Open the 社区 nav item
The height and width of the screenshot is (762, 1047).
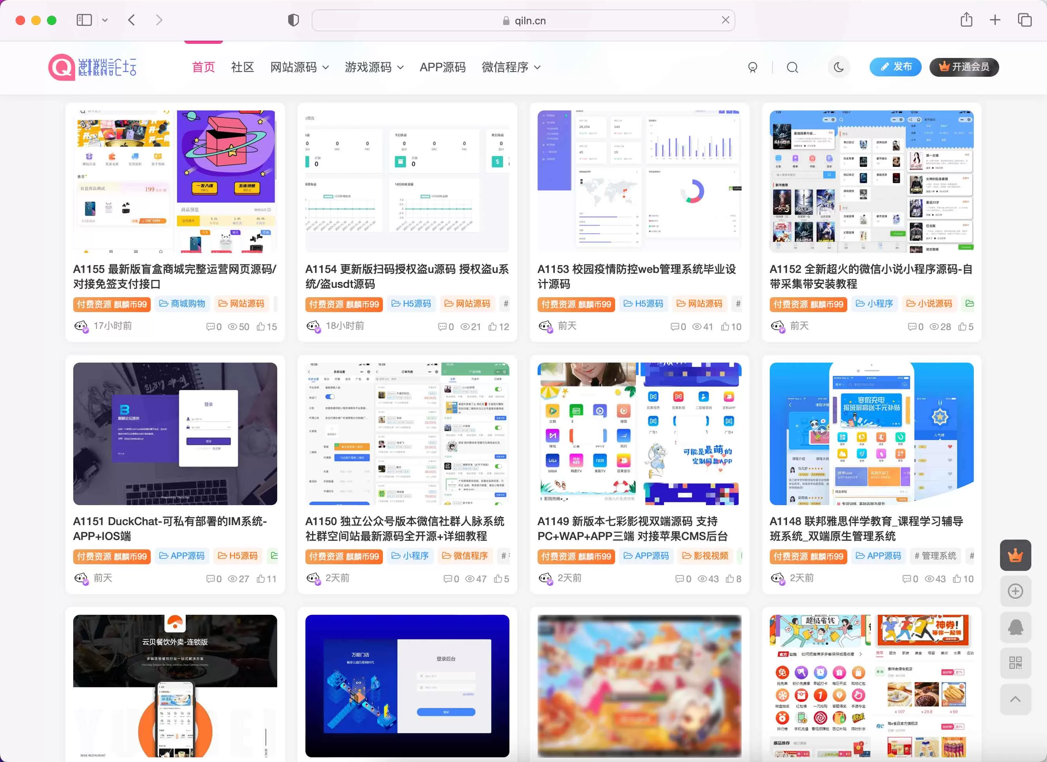pos(242,67)
